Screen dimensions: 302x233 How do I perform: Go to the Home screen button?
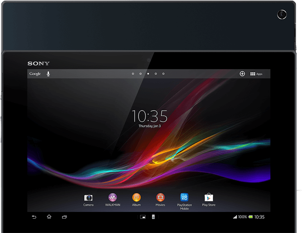pos(49,217)
